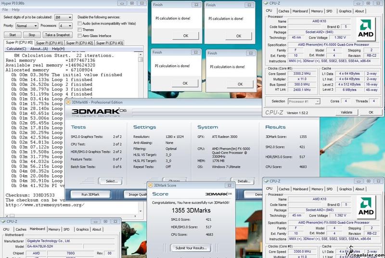The height and width of the screenshot is (258, 385).
Task: Open the Priority Normal dropdown
Action: click(27, 26)
